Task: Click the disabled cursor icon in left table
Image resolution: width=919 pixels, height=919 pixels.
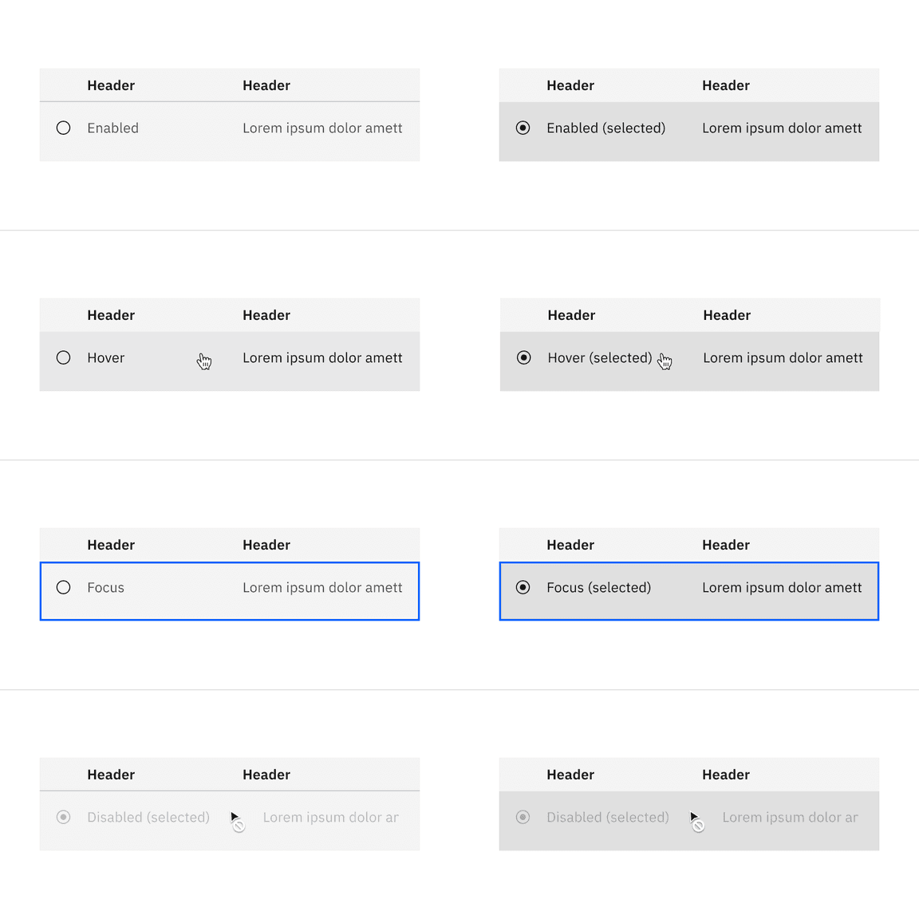Action: click(x=236, y=820)
